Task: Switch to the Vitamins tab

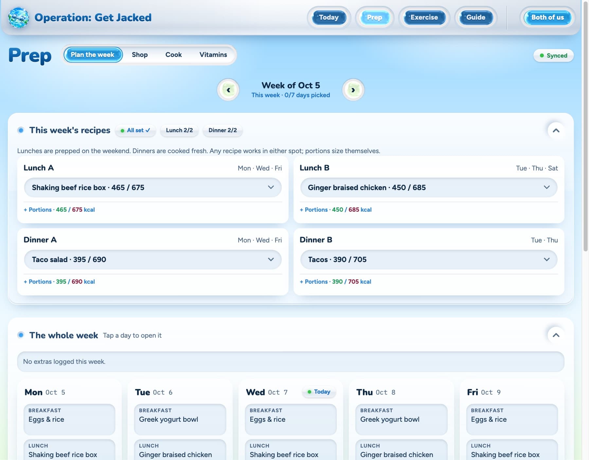Action: (213, 55)
